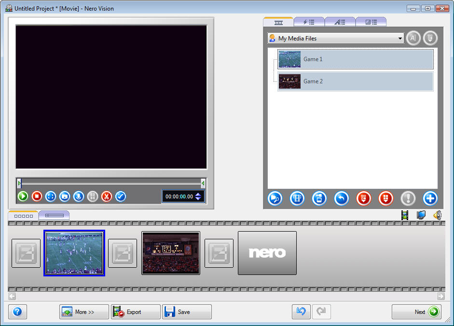Click the speaker icon above the storyboard
Viewport: 454px width, 326px height.
[x=438, y=215]
